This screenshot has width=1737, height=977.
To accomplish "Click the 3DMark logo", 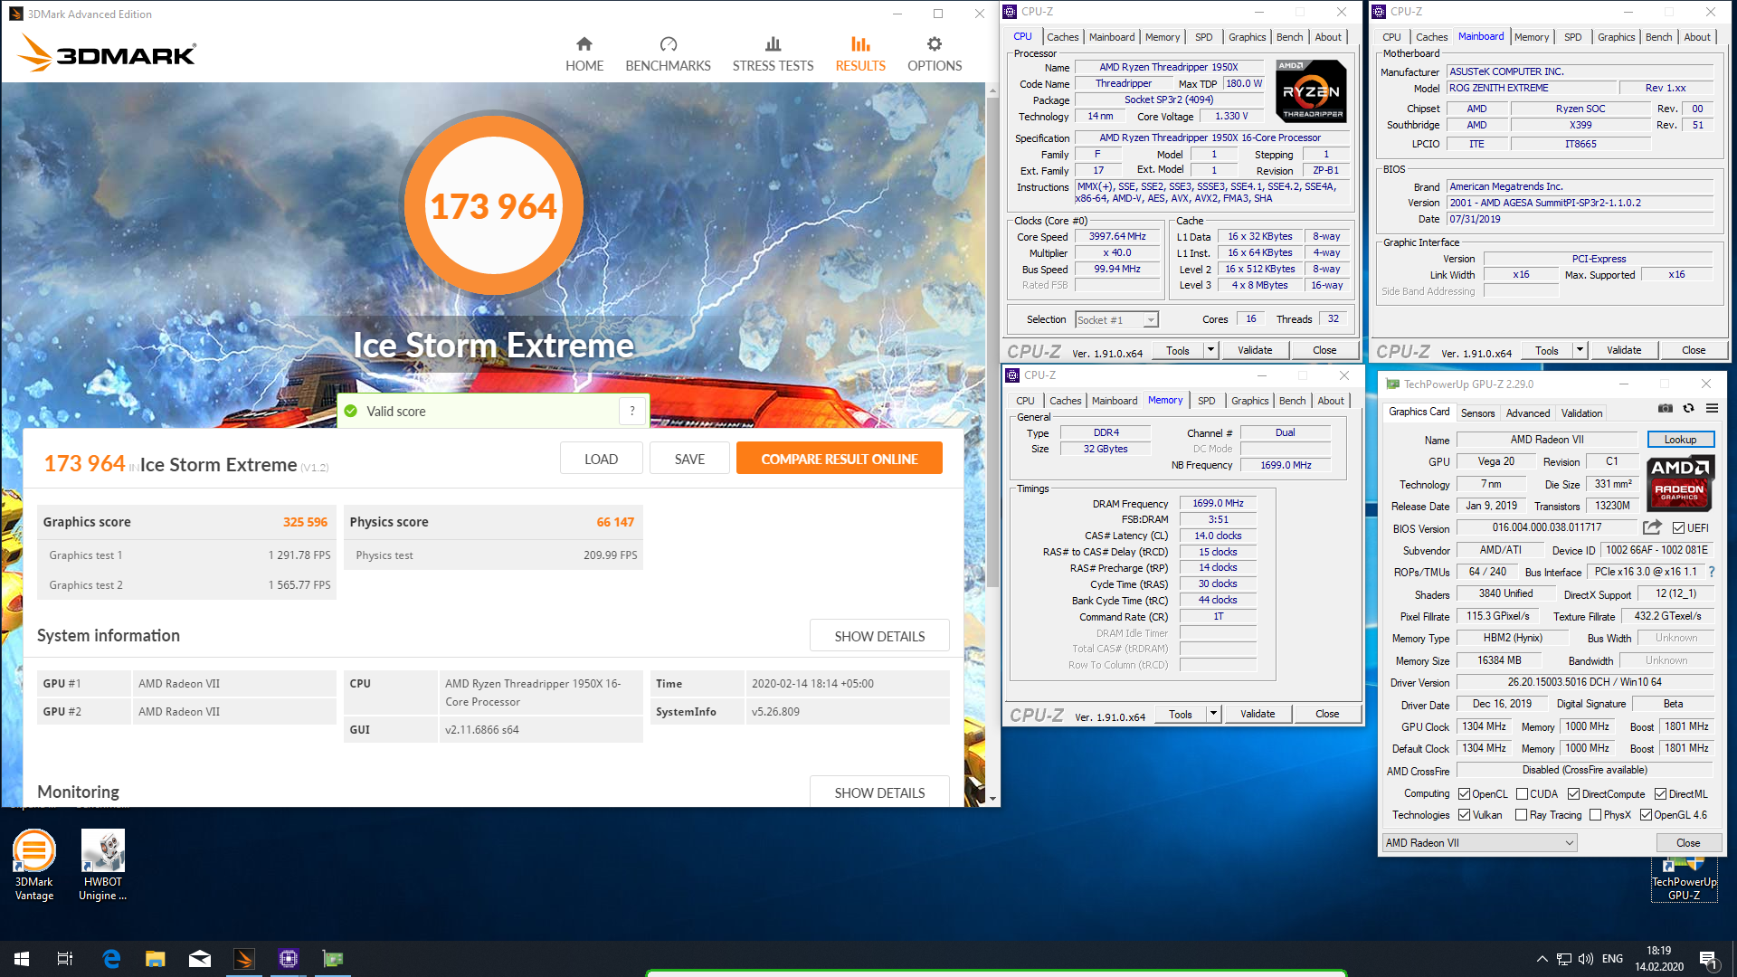I will tap(107, 53).
